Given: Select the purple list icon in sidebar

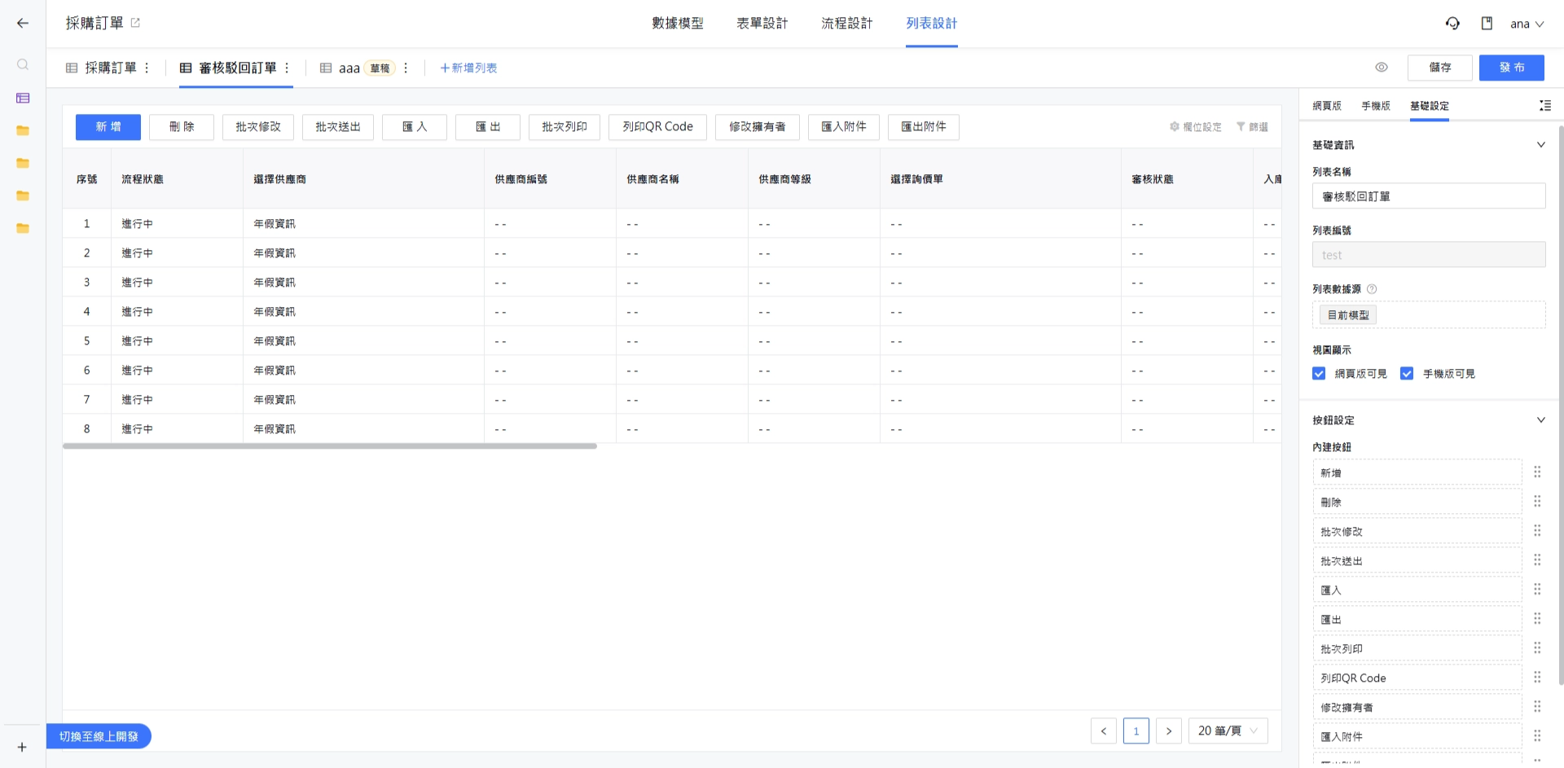Looking at the screenshot, I should (x=23, y=98).
